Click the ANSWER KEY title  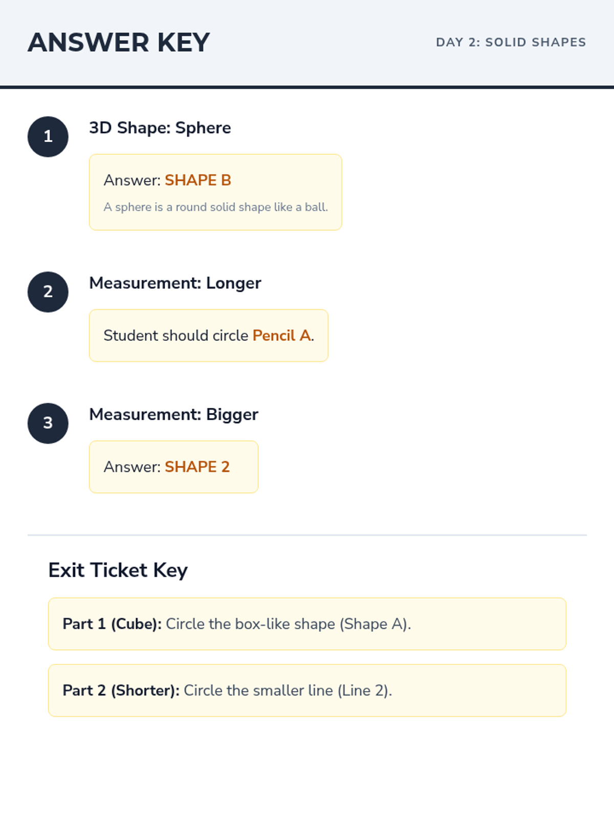point(119,42)
